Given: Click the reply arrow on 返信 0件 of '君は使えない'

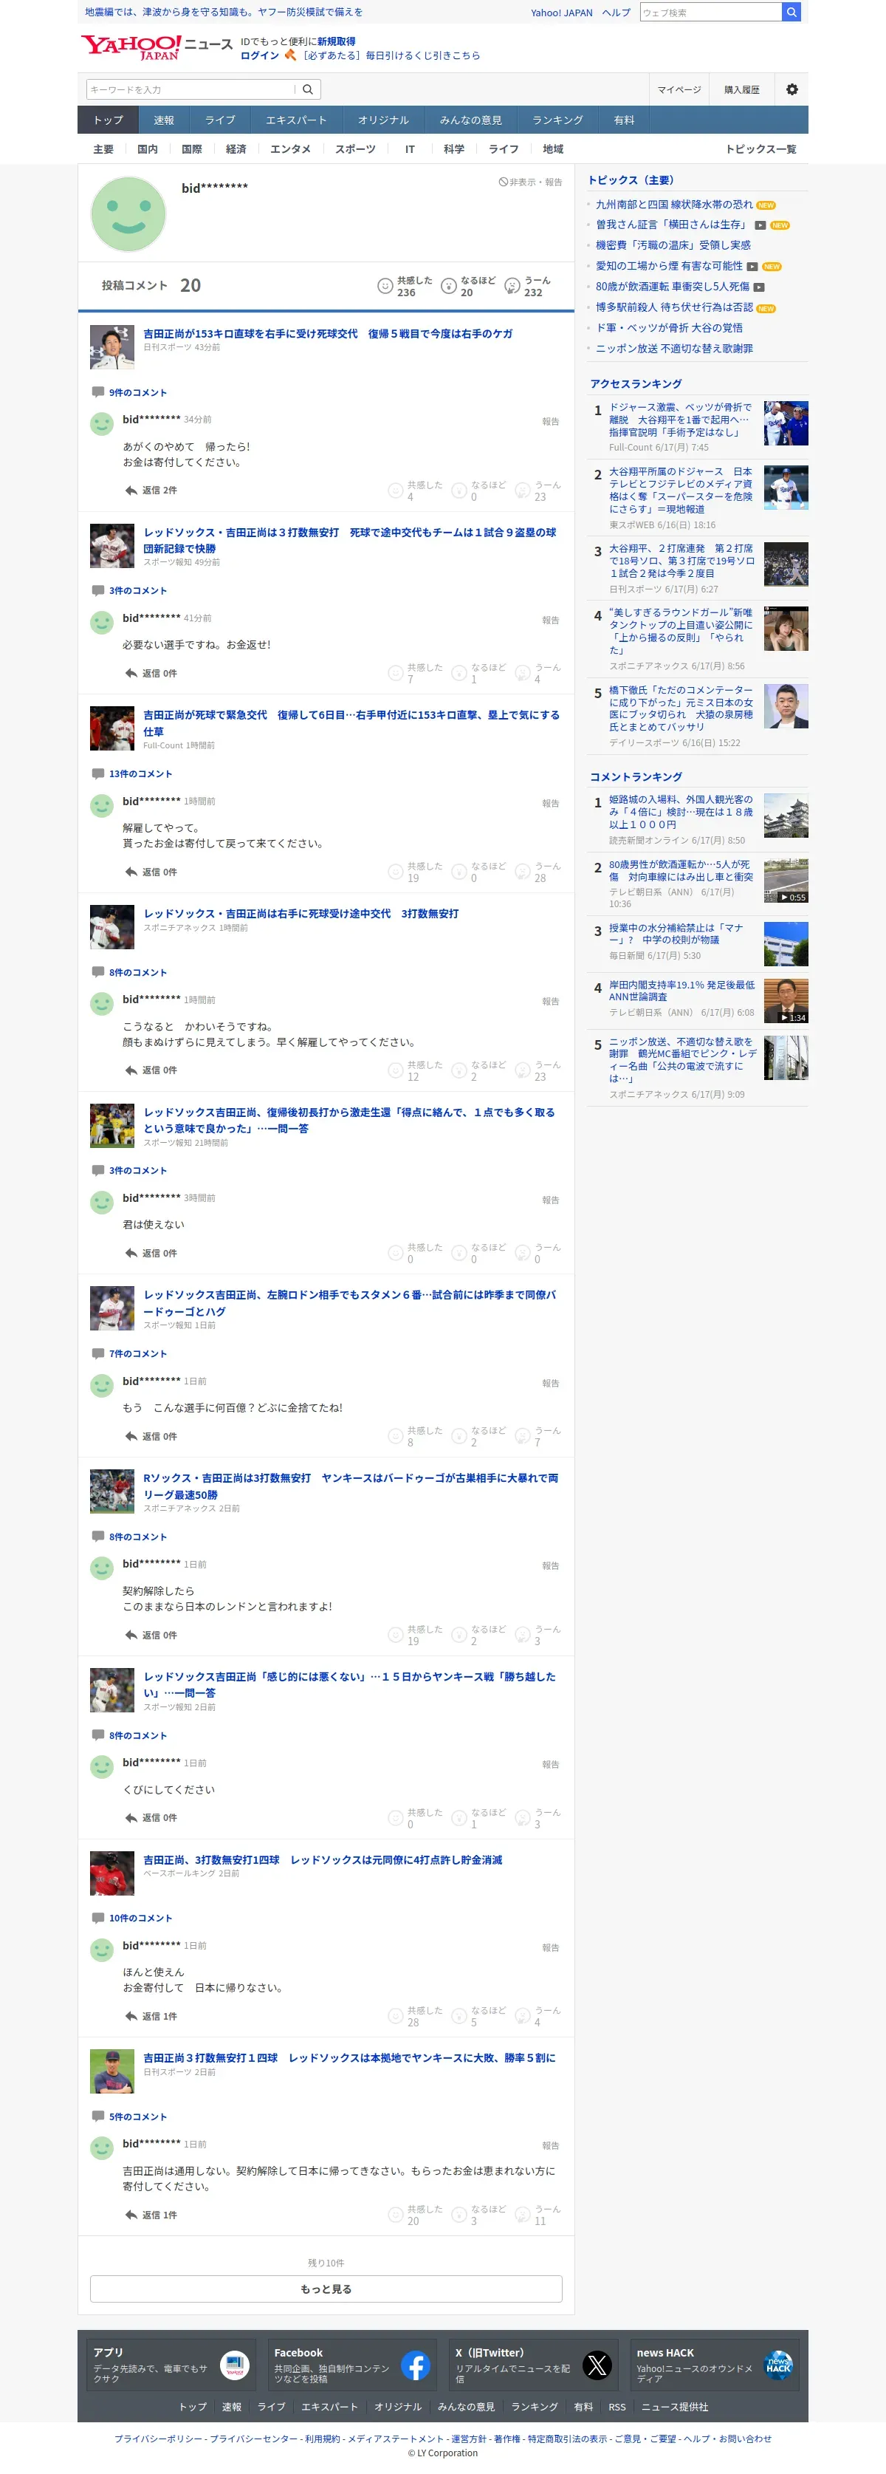Looking at the screenshot, I should (131, 1254).
